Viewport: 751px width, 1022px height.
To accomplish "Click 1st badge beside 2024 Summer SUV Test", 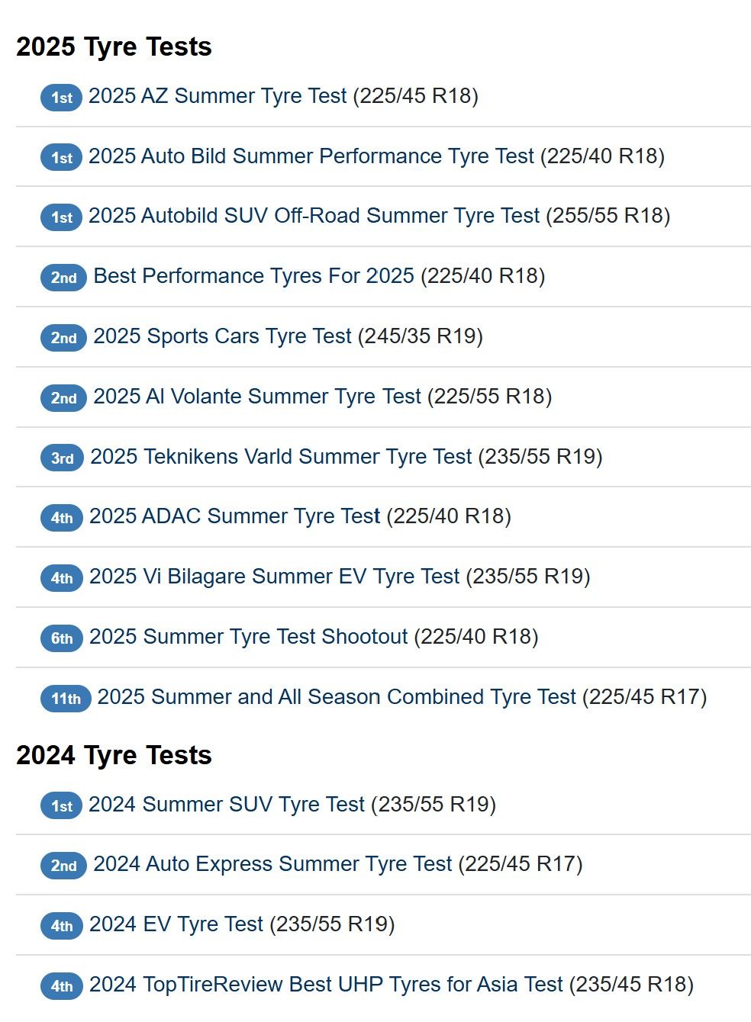I will point(61,806).
